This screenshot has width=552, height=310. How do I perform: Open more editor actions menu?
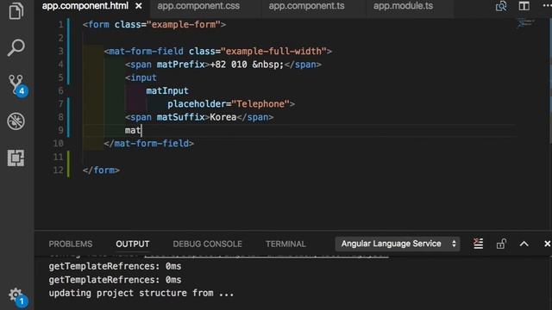pyautogui.click(x=547, y=6)
